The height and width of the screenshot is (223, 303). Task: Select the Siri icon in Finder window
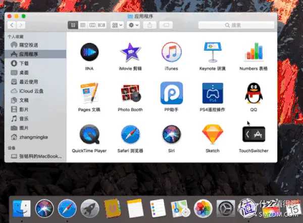tap(171, 134)
